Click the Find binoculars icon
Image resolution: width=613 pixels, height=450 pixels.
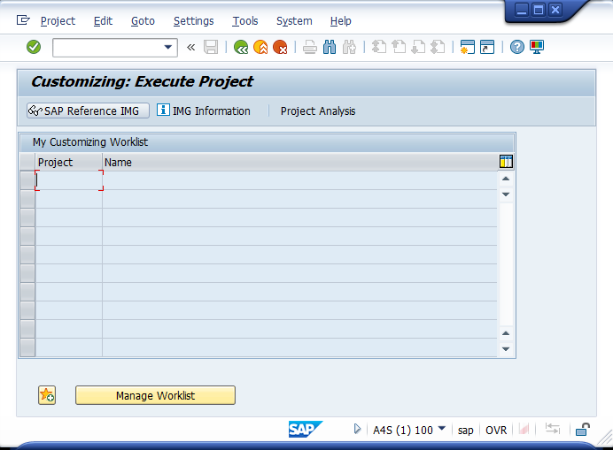pyautogui.click(x=330, y=48)
